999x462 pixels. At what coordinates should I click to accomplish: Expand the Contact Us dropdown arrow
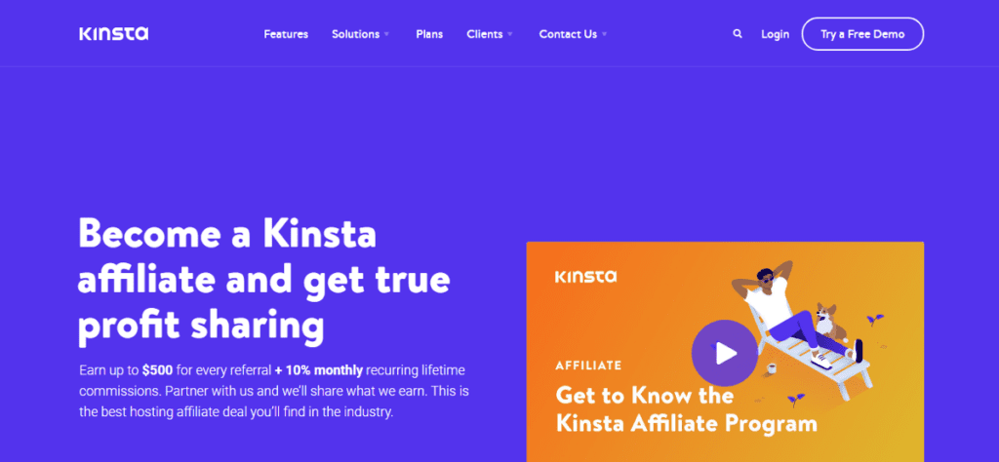pyautogui.click(x=604, y=34)
